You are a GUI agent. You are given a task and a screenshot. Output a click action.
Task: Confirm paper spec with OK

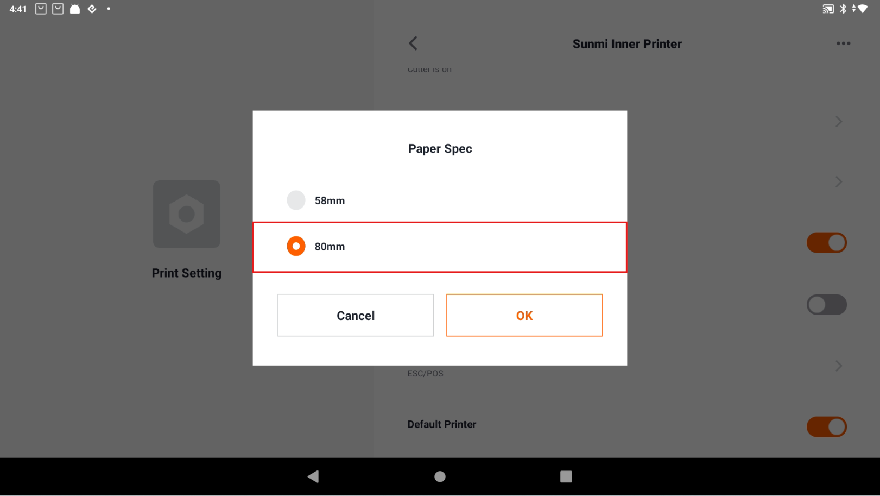coord(524,315)
